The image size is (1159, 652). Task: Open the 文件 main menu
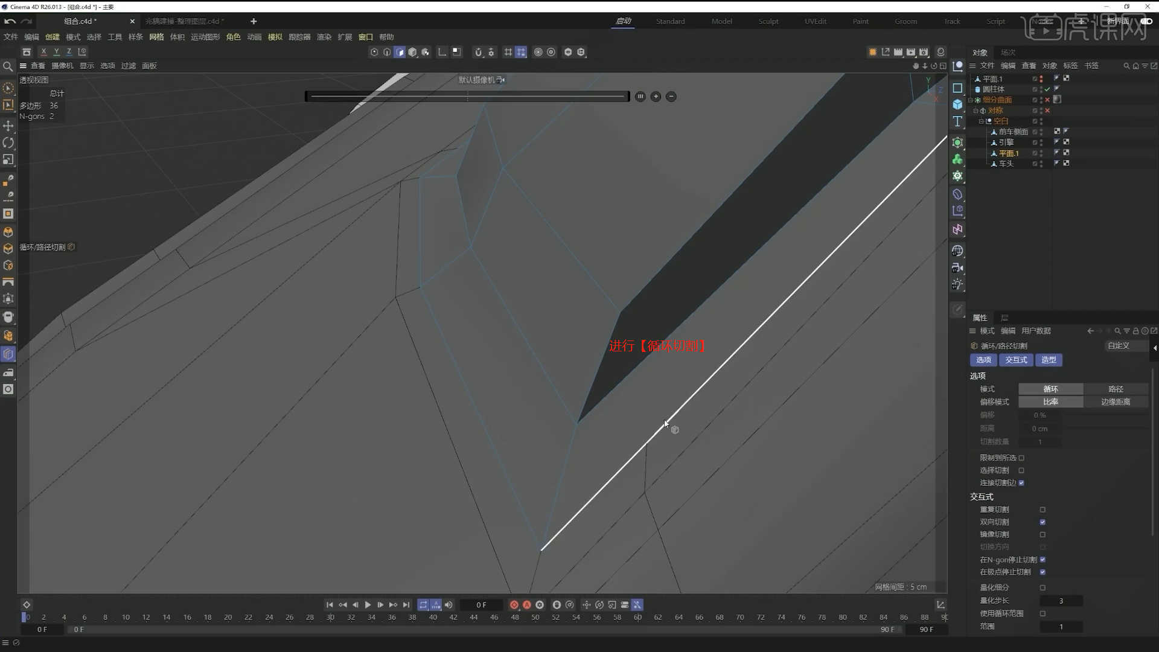(x=11, y=37)
